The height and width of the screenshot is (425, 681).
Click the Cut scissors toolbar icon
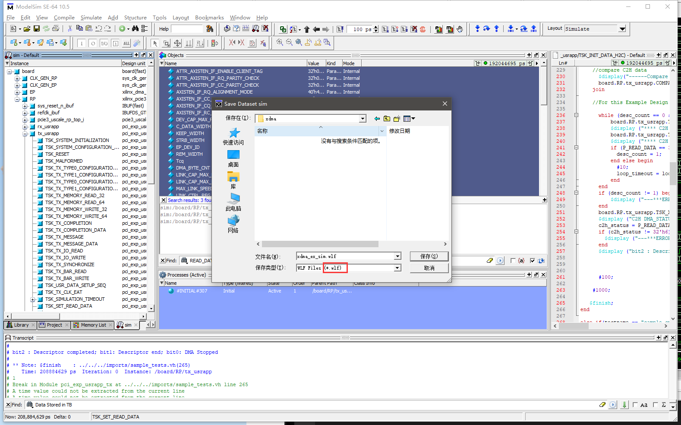coord(70,29)
